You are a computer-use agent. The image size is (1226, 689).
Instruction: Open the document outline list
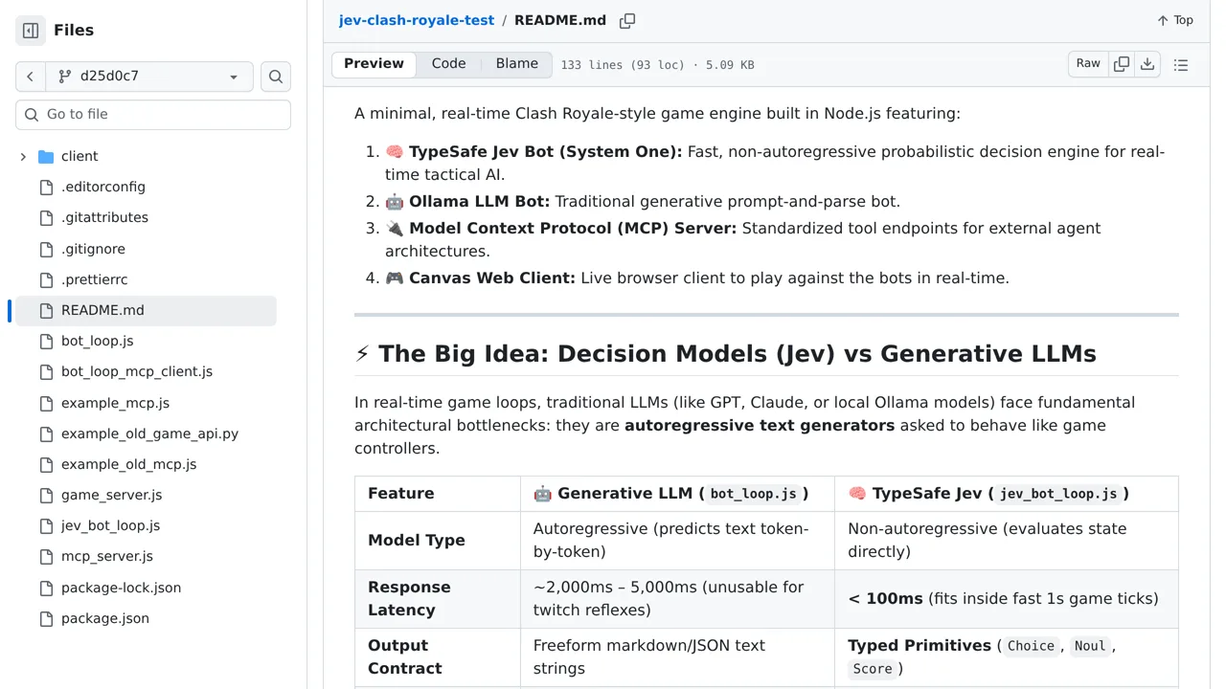pyautogui.click(x=1181, y=65)
